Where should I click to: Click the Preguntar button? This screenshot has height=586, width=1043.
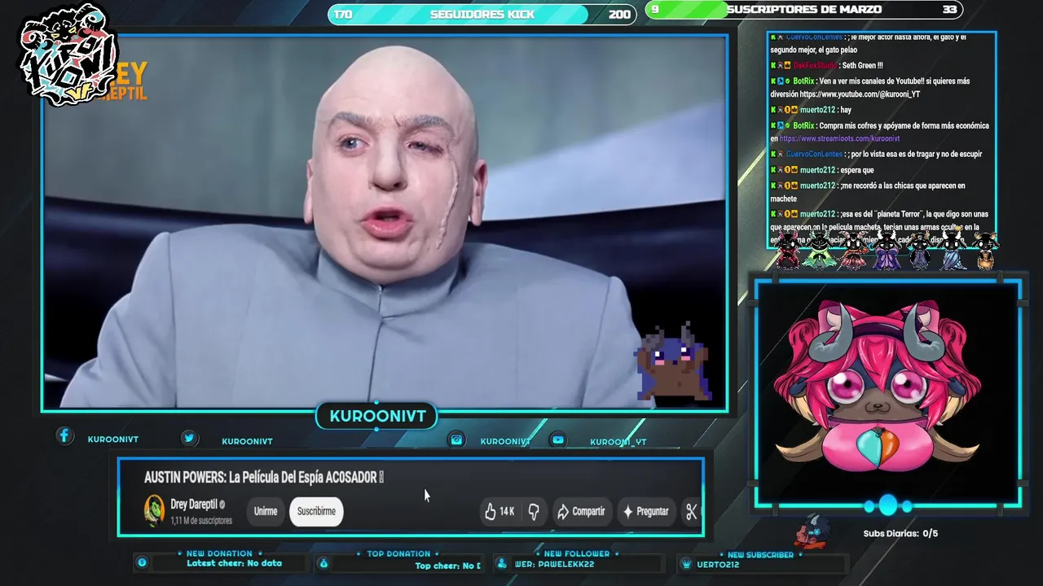[646, 511]
